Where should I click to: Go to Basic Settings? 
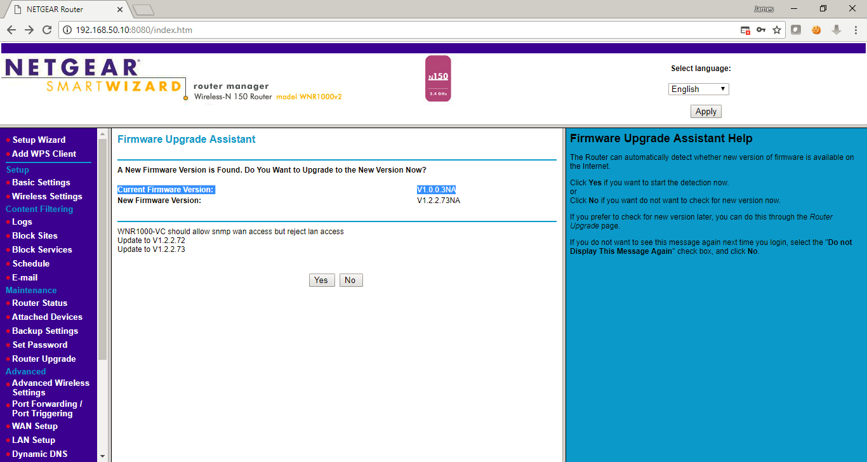[x=41, y=182]
